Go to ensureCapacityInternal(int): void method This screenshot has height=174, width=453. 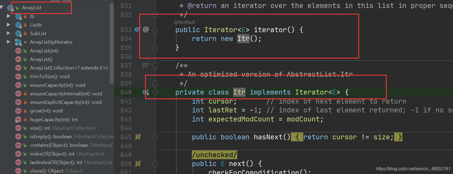(x=66, y=94)
